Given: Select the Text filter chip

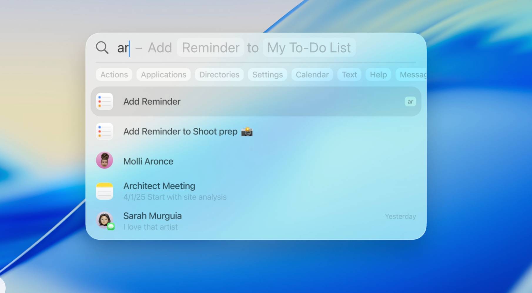Looking at the screenshot, I should point(349,75).
